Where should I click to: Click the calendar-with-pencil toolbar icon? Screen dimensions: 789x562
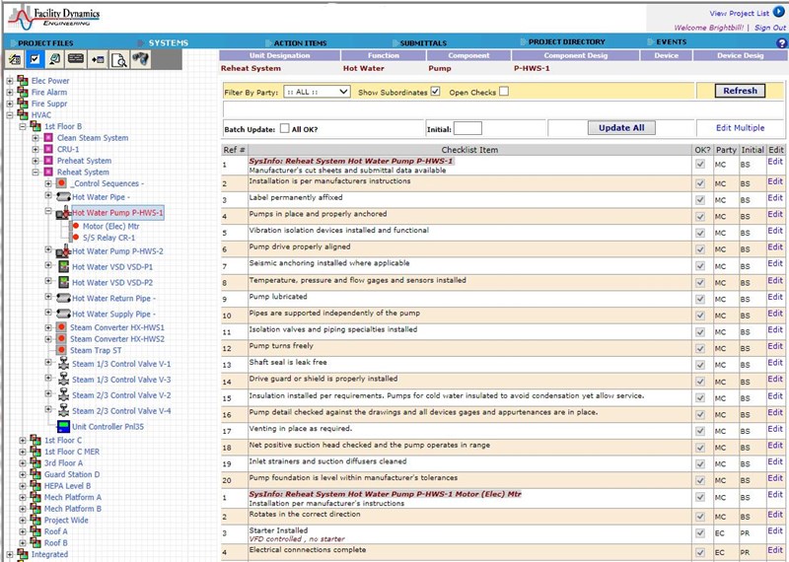click(x=15, y=60)
